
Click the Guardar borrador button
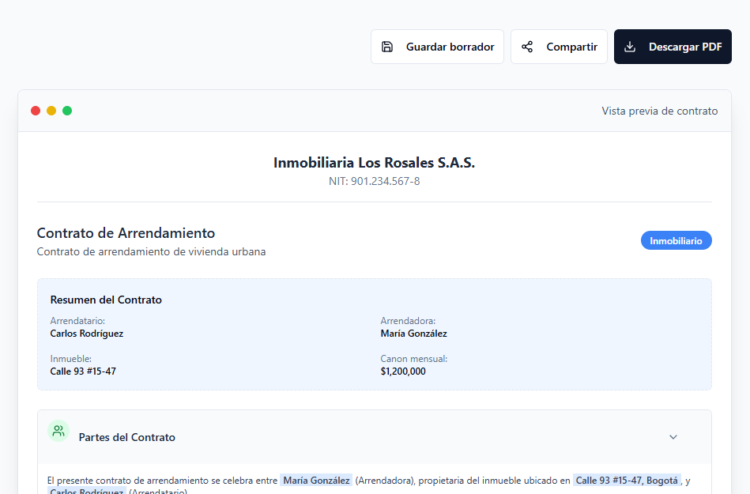pyautogui.click(x=437, y=47)
